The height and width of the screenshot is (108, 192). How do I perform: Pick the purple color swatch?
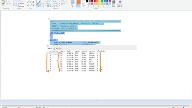click(x=110, y=1)
